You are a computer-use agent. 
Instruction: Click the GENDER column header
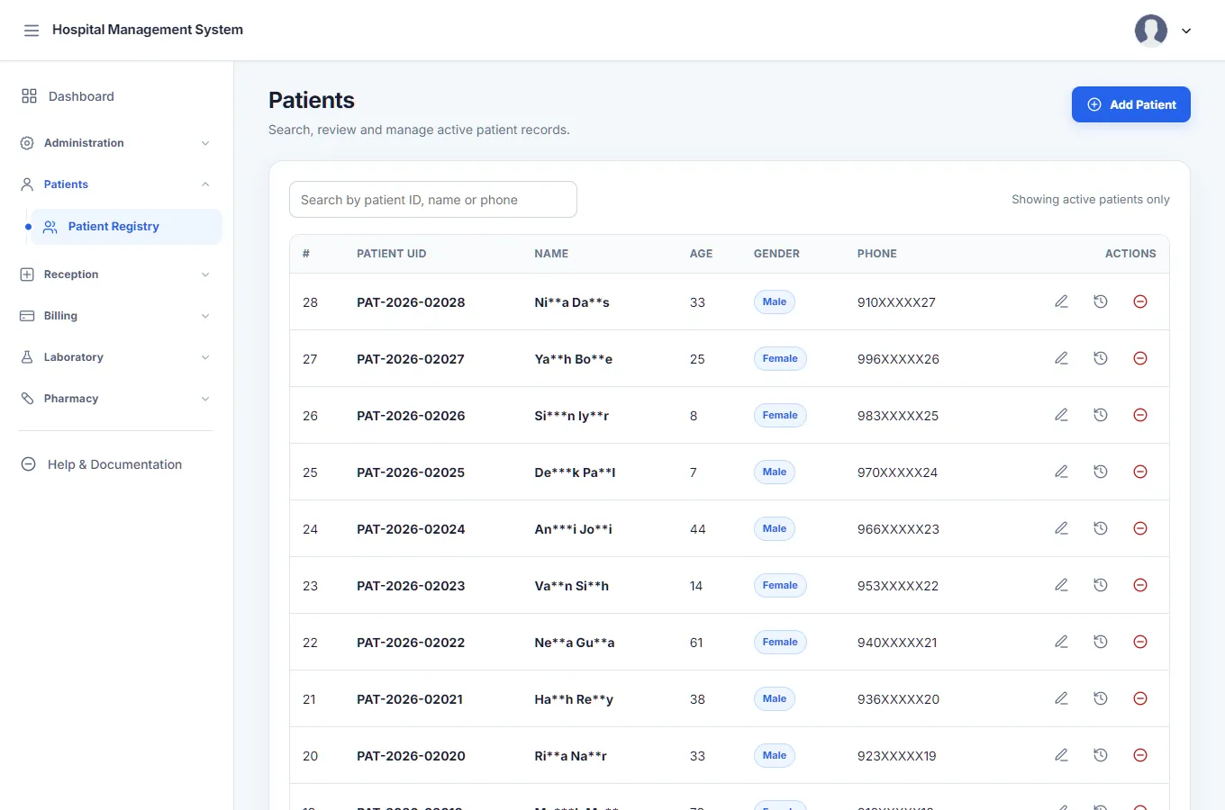pos(776,254)
